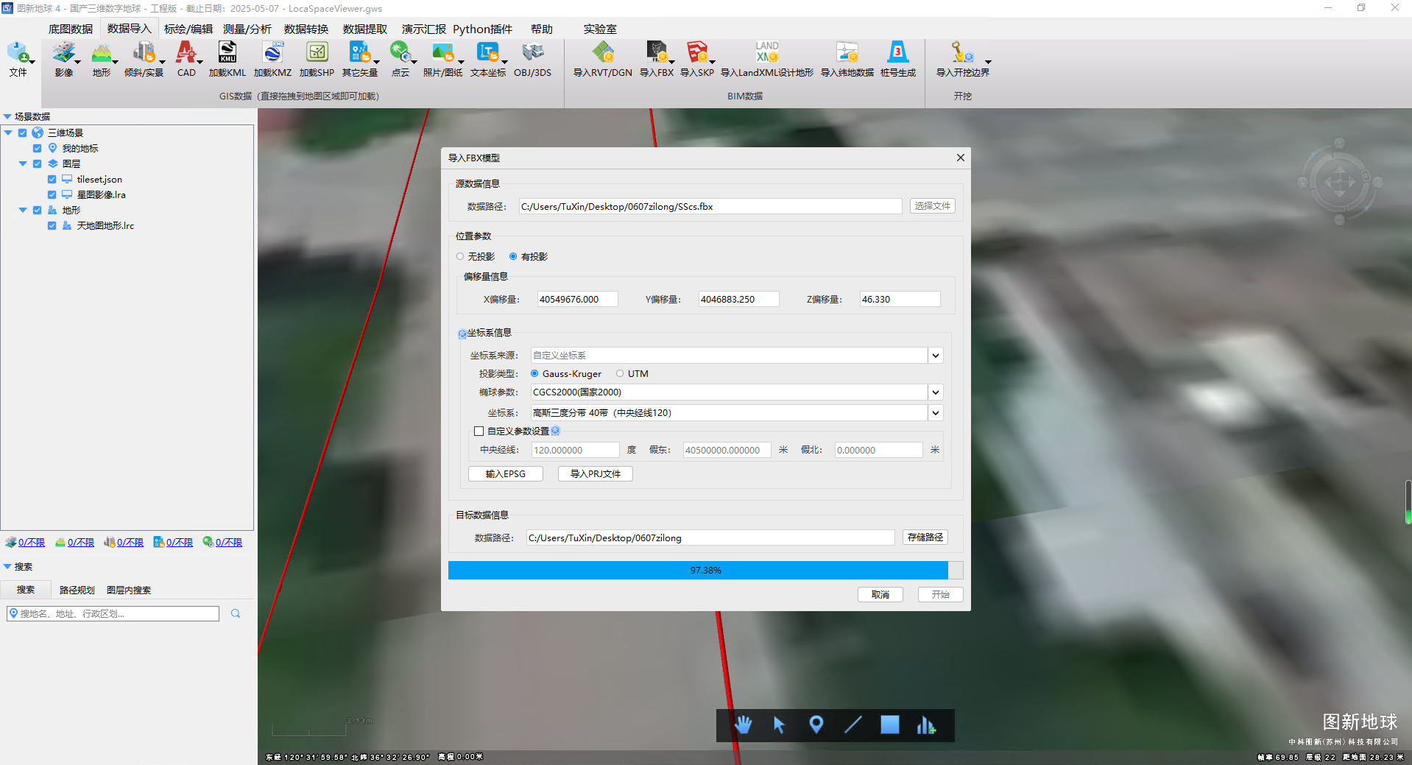Screen dimensions: 1412x765
Task: Toggle visibility of 三维场景 node
Action: coord(22,133)
